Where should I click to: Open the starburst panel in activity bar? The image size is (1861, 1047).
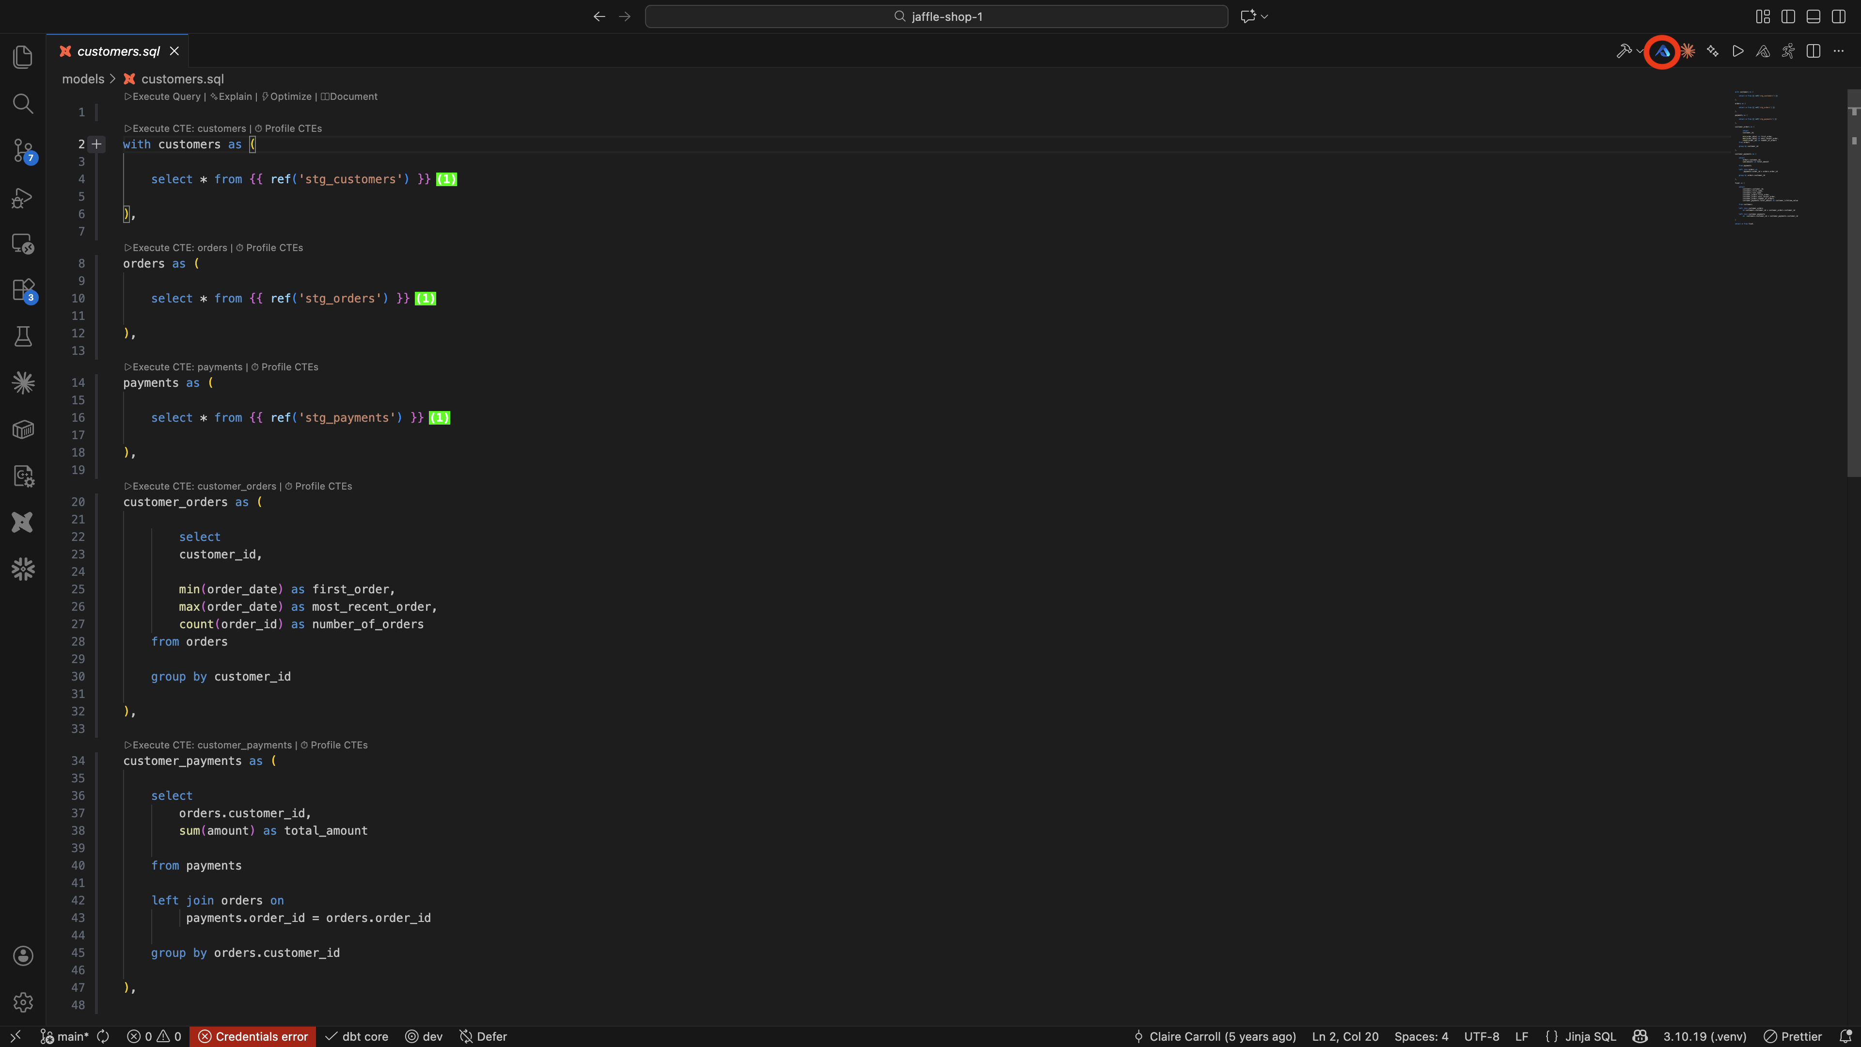pos(23,382)
